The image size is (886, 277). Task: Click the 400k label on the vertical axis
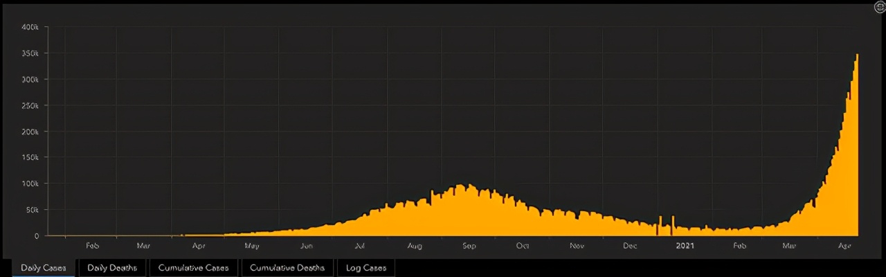tap(30, 27)
